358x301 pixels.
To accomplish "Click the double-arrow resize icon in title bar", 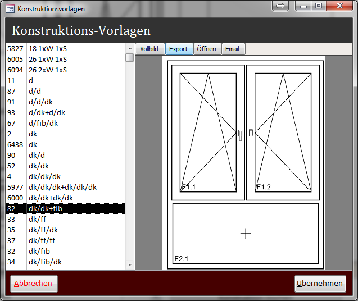I will (x=280, y=6).
